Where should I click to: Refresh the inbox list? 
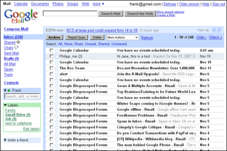click(x=147, y=38)
